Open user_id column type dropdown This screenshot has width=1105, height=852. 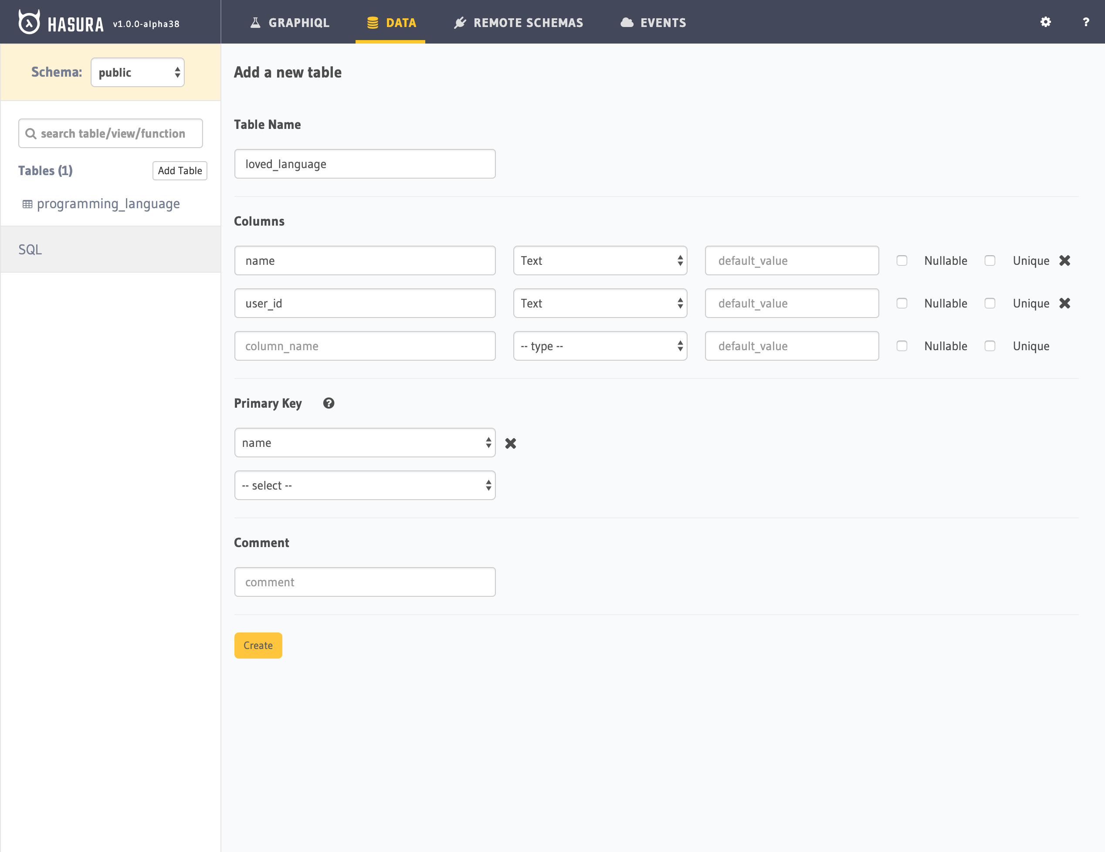[600, 303]
